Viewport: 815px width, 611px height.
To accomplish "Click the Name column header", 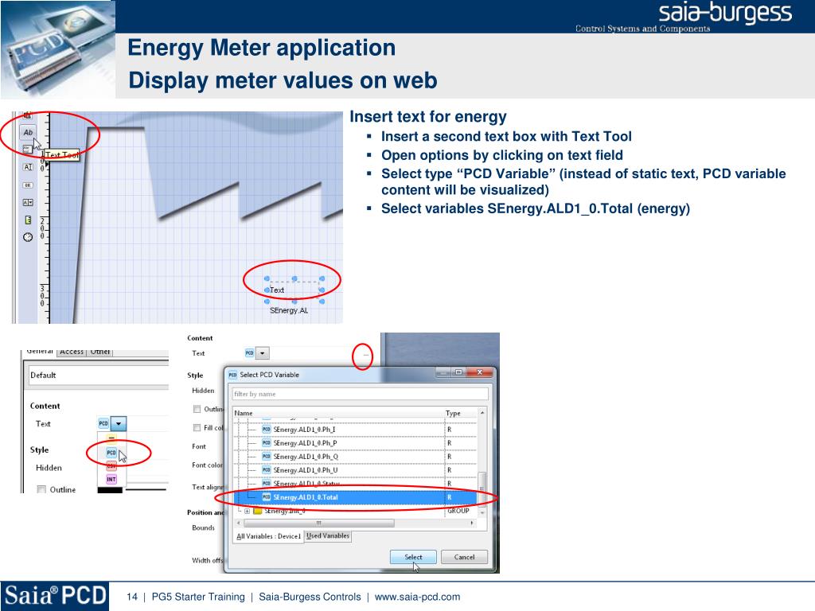I will (337, 413).
